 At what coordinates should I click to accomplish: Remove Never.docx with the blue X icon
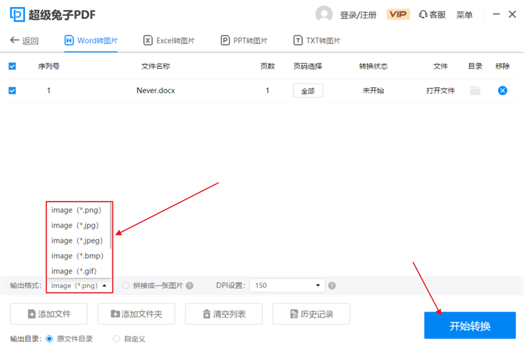pyautogui.click(x=502, y=91)
